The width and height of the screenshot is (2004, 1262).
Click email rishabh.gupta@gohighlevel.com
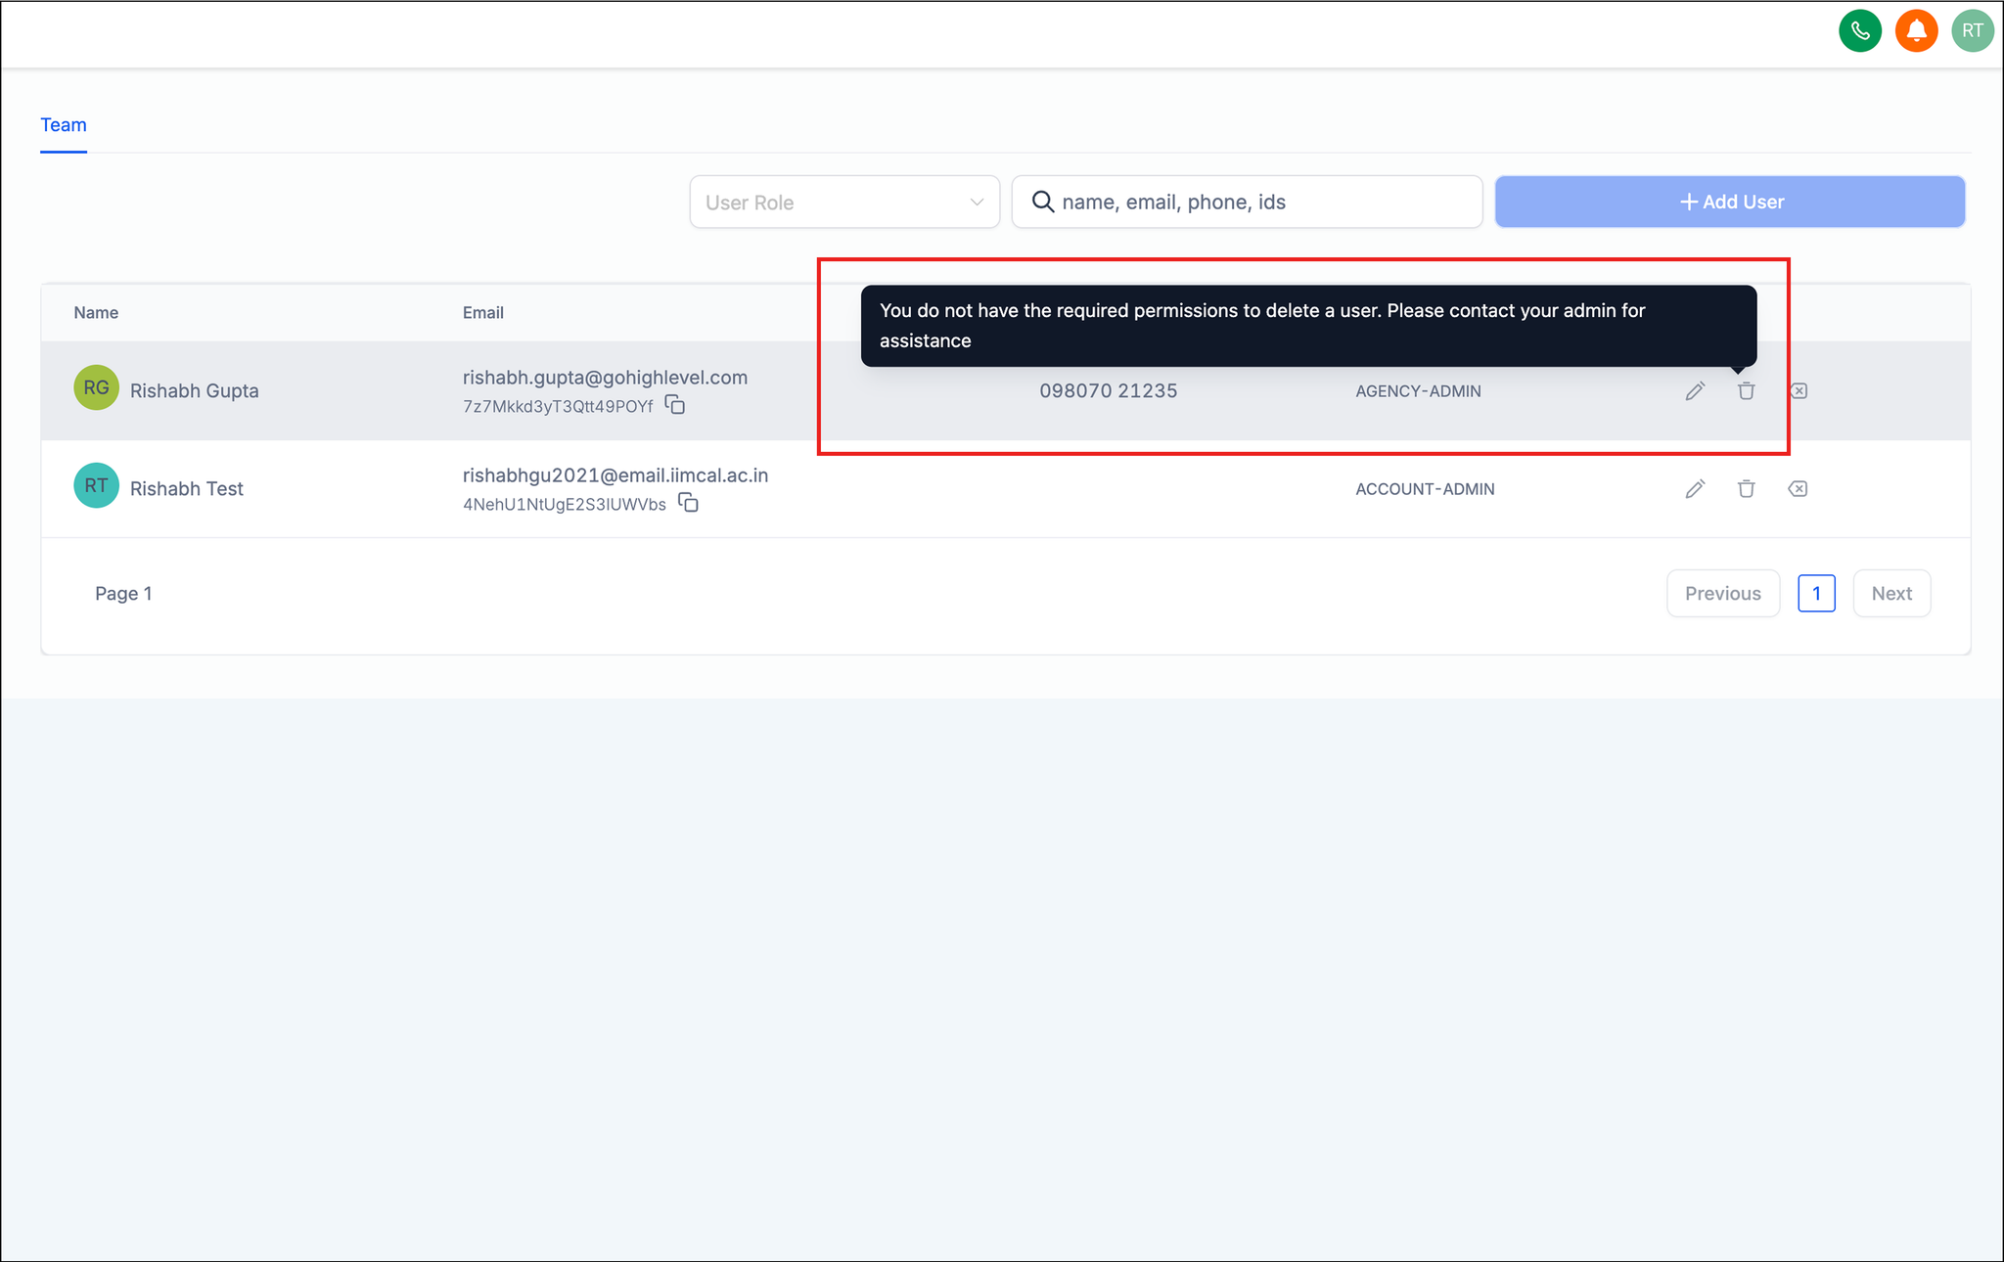605,378
